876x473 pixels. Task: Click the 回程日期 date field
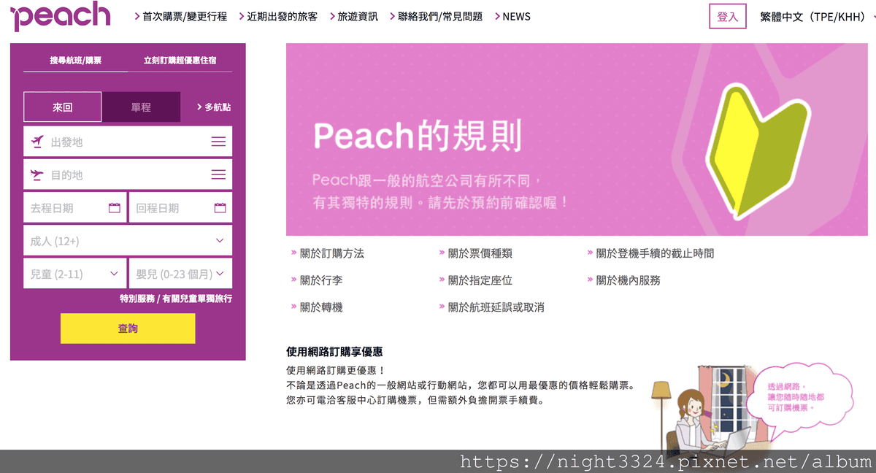tap(181, 208)
